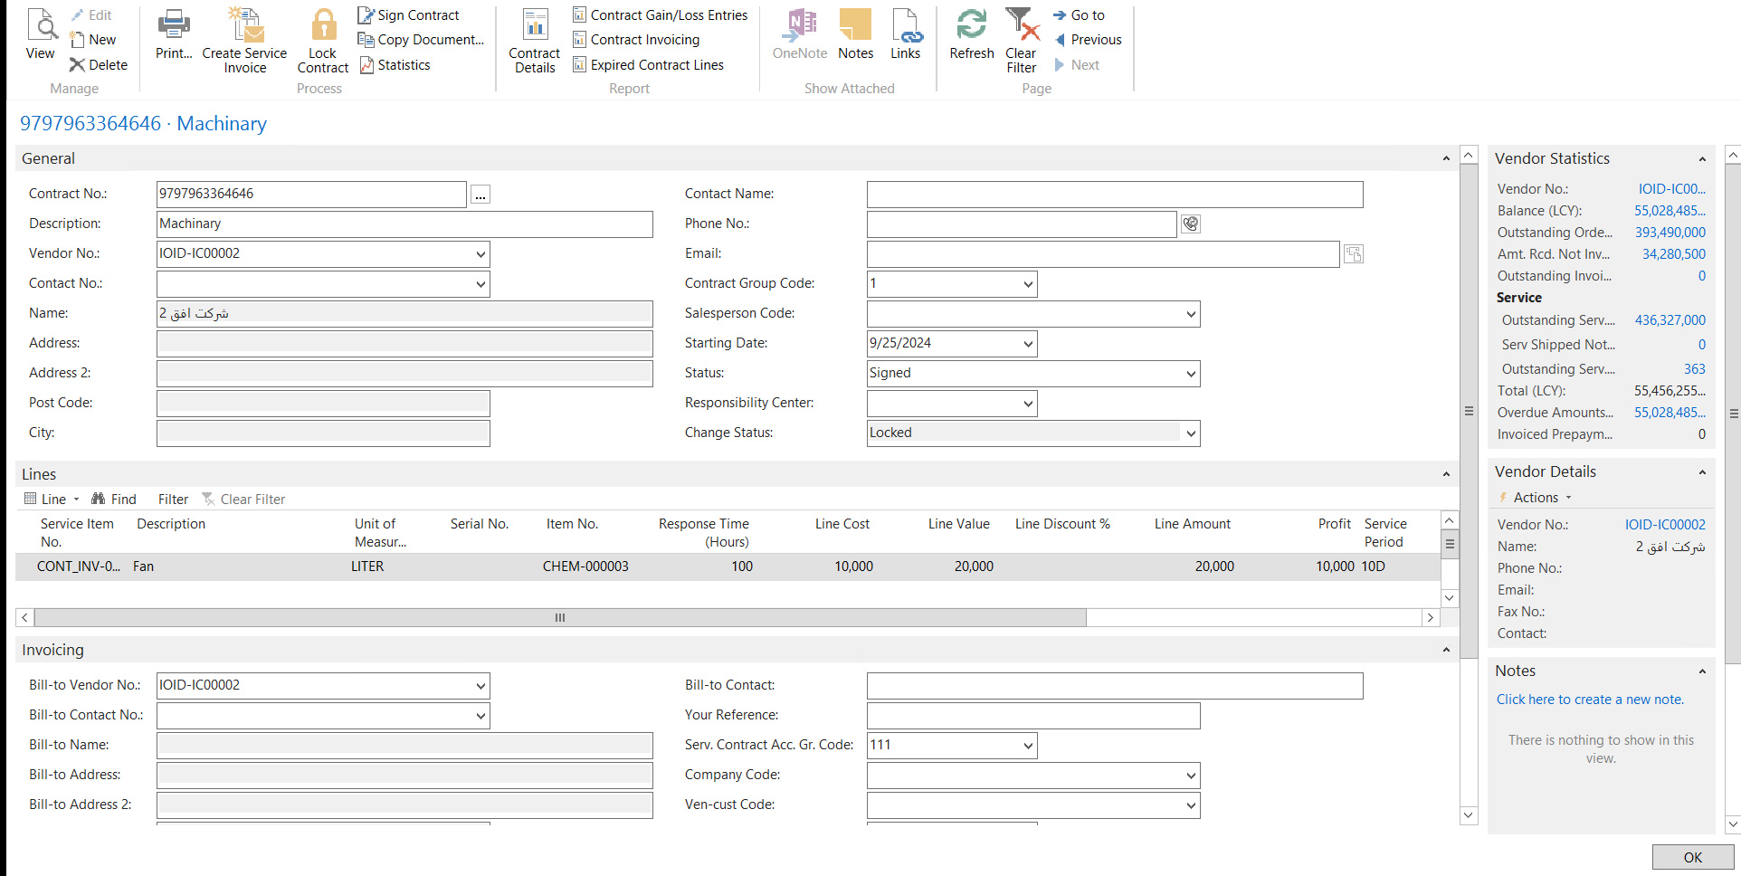Collapse the General section
The image size is (1741, 876).
tap(1446, 158)
